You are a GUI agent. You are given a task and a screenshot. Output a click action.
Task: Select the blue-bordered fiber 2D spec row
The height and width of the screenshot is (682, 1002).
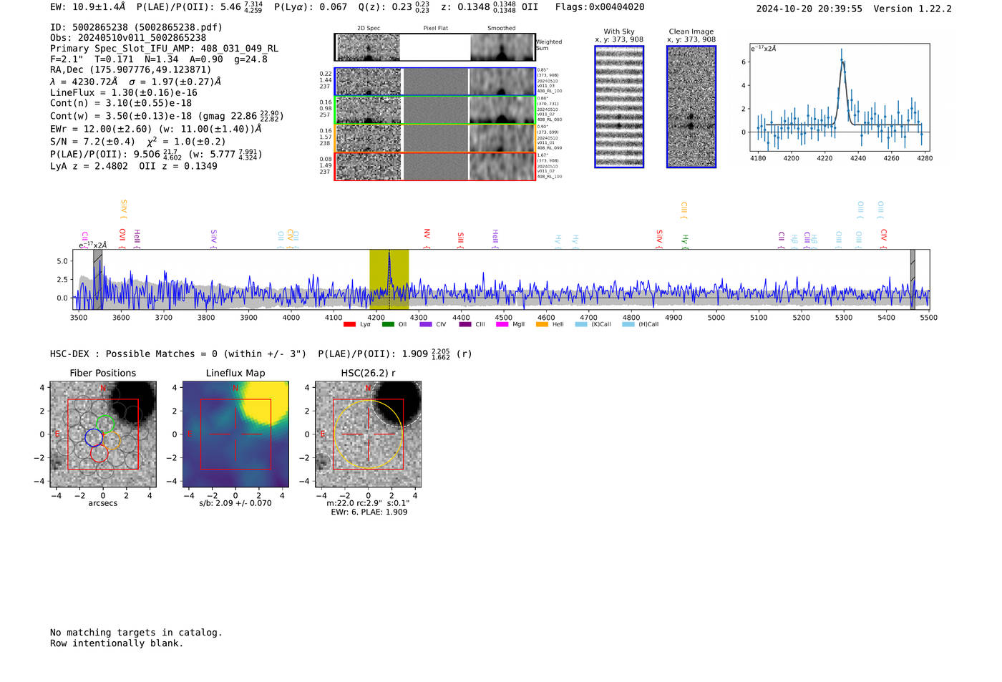(435, 82)
